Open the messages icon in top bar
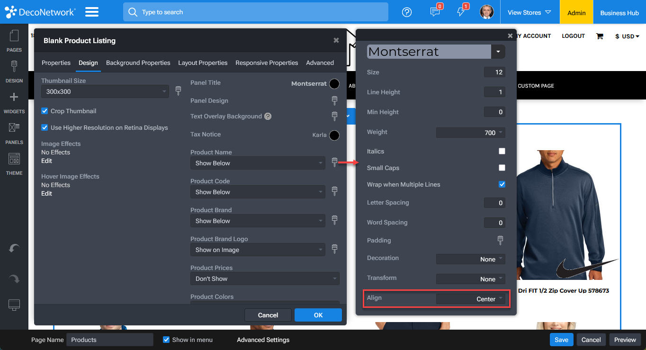The image size is (646, 350). click(435, 12)
